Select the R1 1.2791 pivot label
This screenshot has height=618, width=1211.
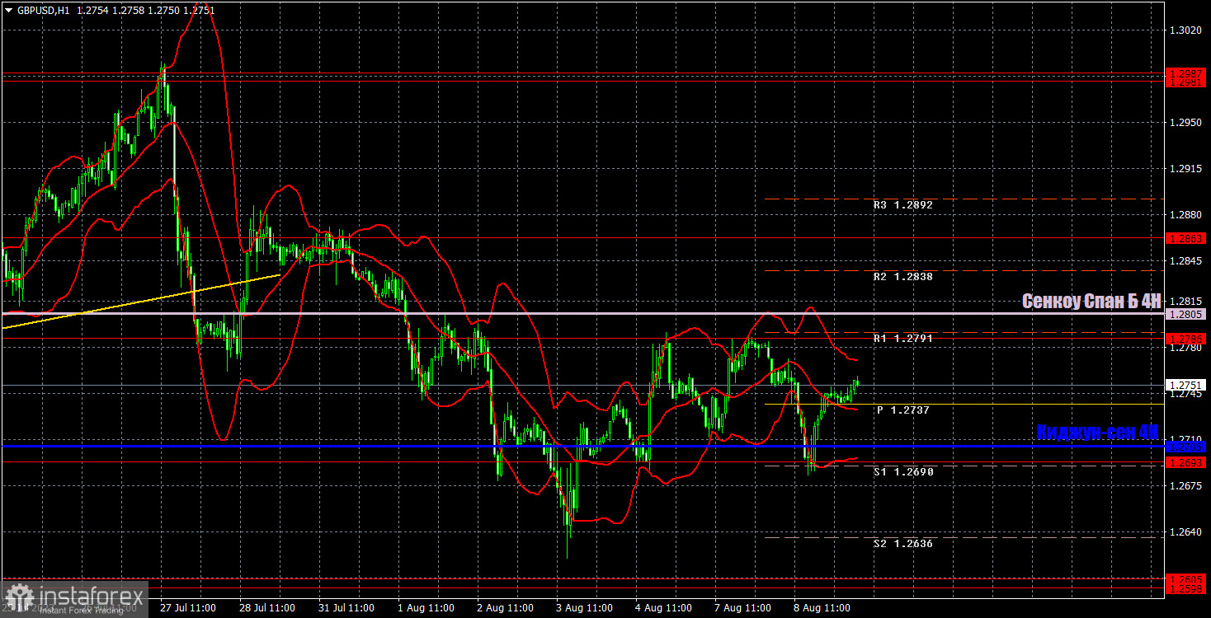[x=903, y=338]
